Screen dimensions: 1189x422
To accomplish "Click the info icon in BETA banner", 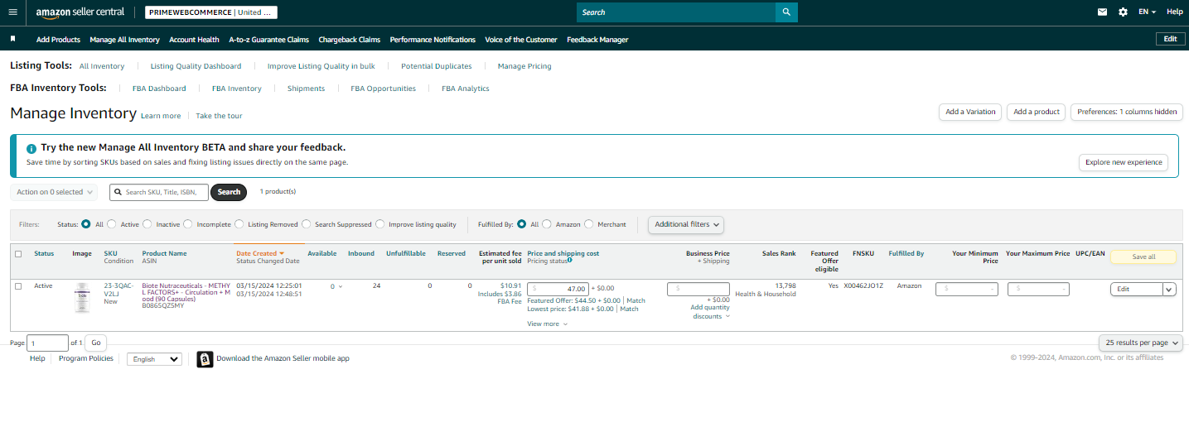I will pos(31,149).
